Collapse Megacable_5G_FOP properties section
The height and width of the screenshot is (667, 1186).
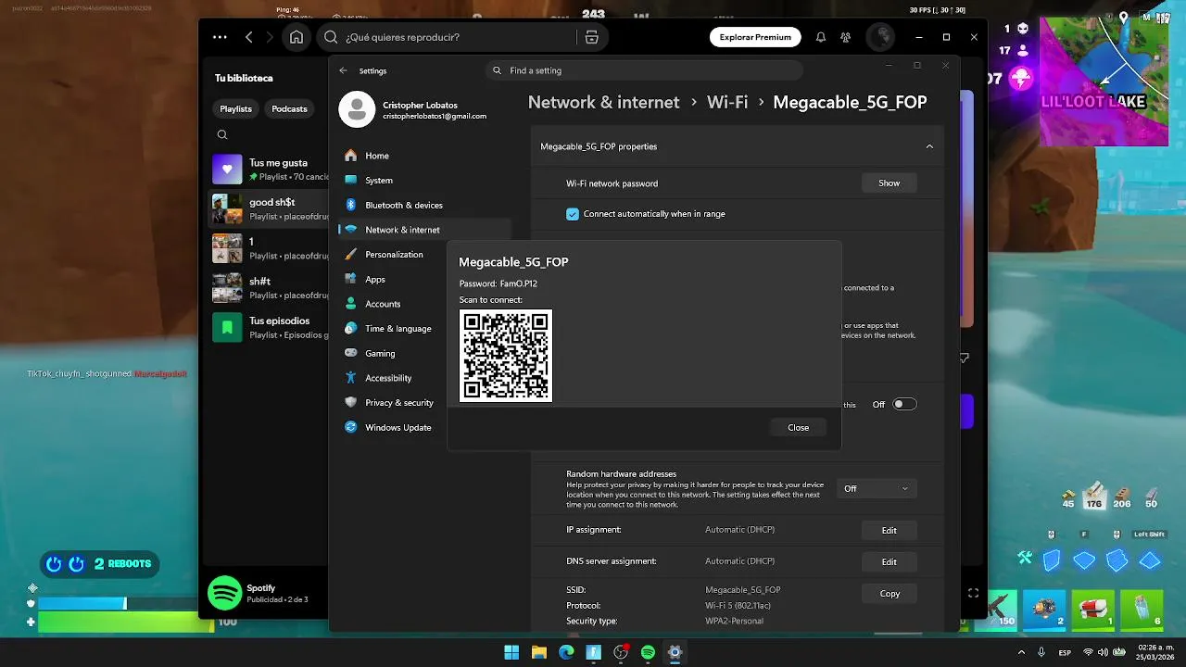(x=929, y=146)
